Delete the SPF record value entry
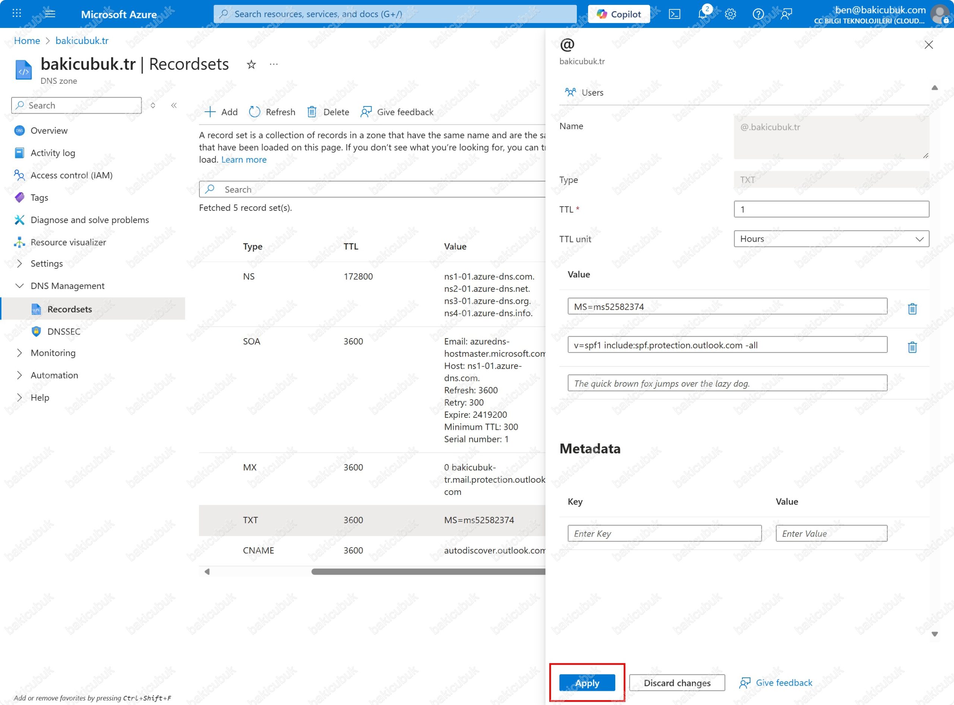The height and width of the screenshot is (705, 954). pos(912,346)
